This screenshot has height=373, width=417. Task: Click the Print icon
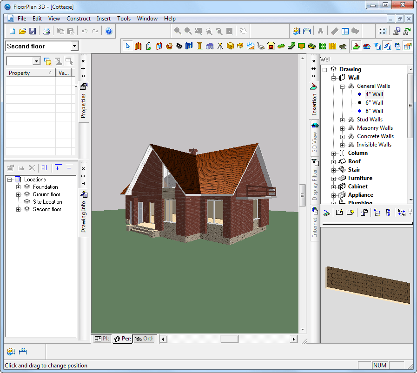[x=46, y=31]
